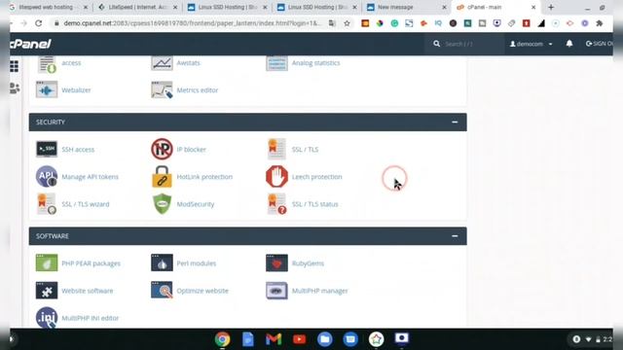Select the cPanel - main tab
623x350 pixels.
tap(496, 7)
